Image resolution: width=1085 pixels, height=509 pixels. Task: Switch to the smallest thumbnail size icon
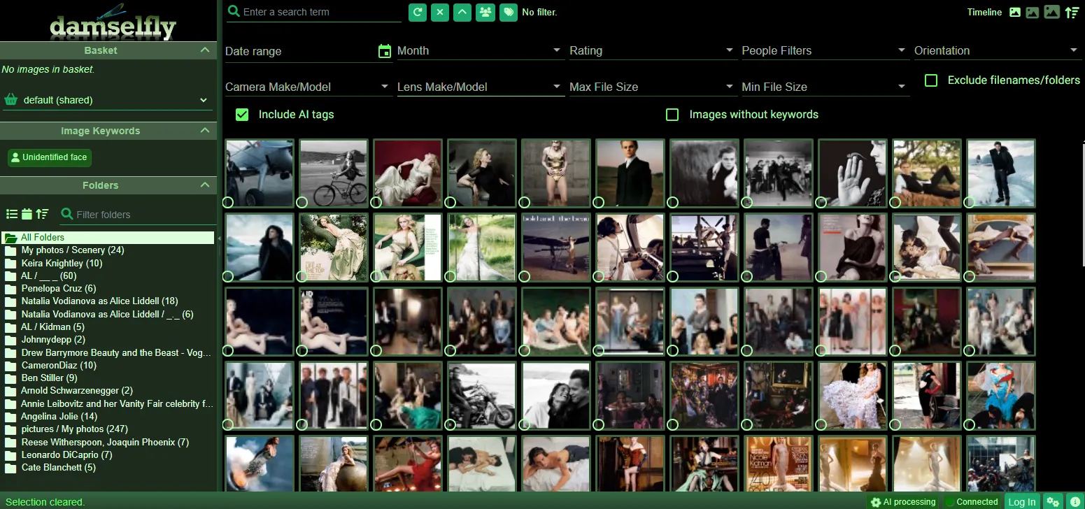click(1014, 12)
